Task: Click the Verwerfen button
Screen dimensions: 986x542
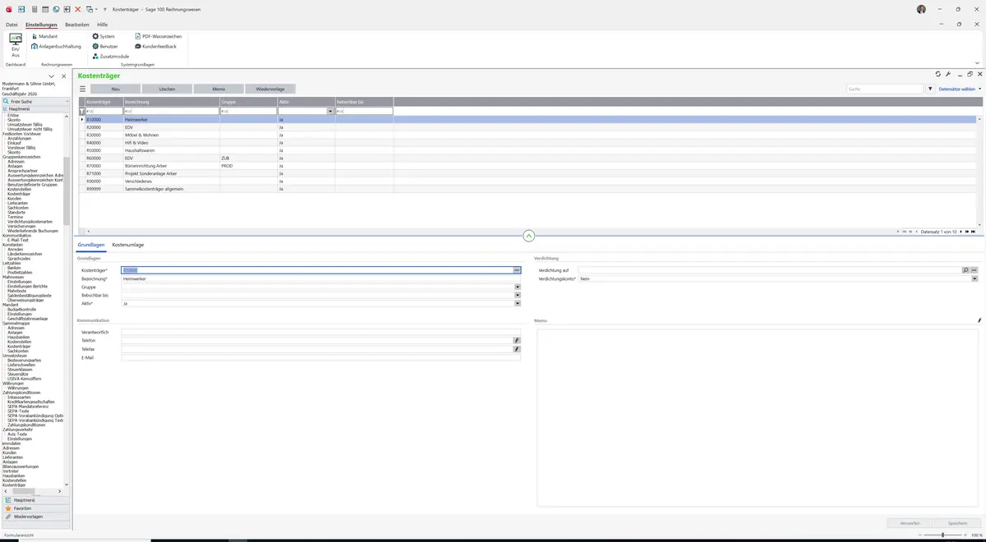Action: [910, 523]
